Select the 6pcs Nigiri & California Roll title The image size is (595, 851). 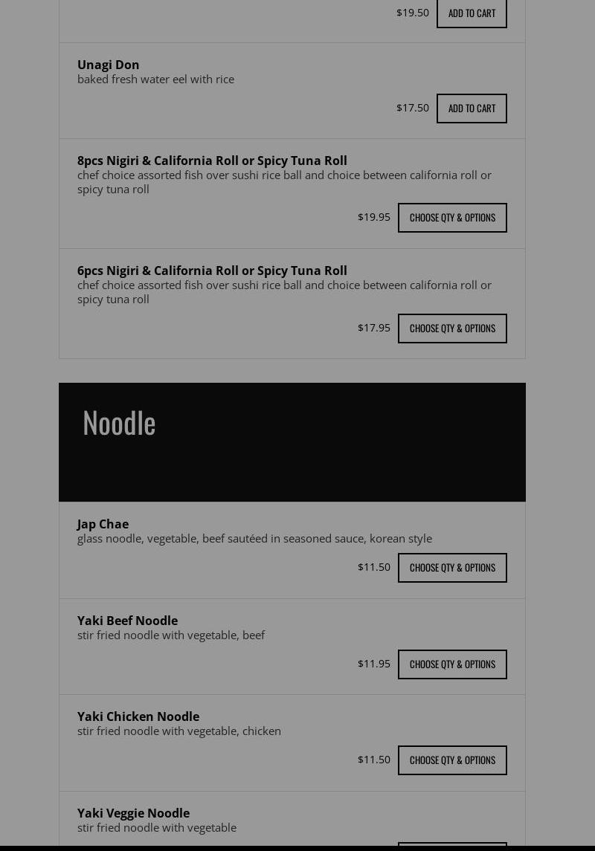[x=212, y=271]
